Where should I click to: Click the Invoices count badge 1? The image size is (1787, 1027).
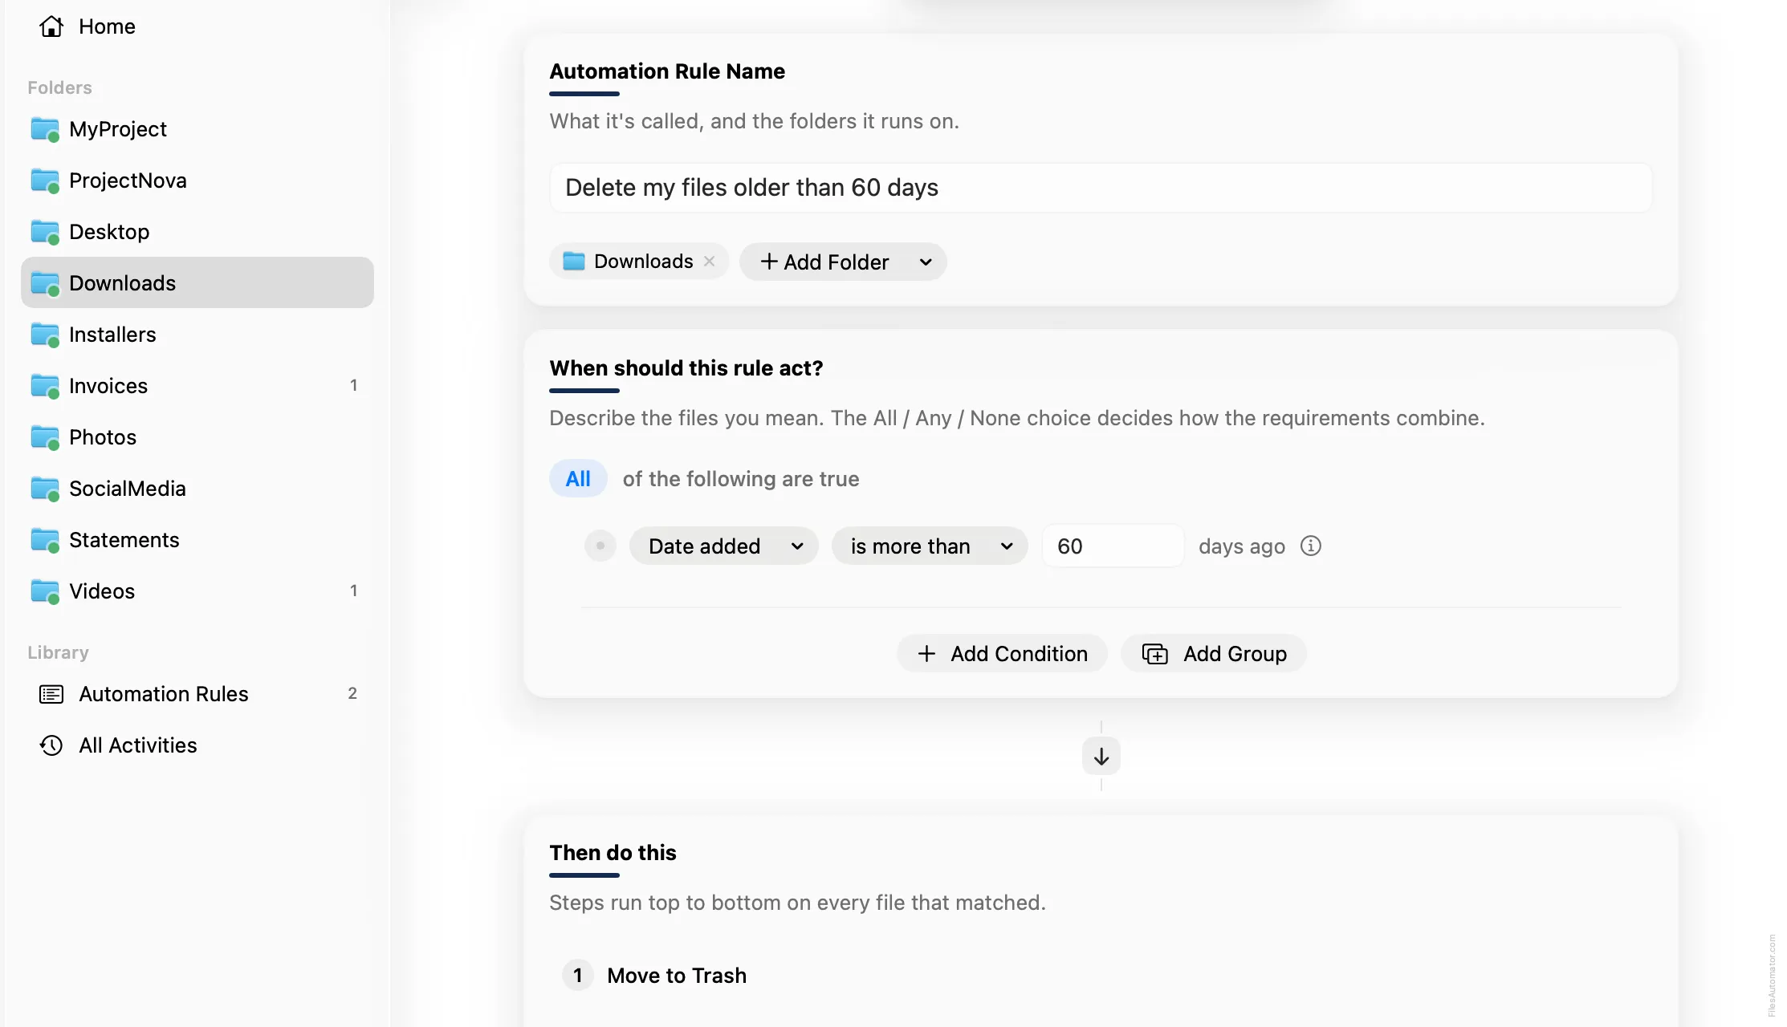pyautogui.click(x=353, y=386)
